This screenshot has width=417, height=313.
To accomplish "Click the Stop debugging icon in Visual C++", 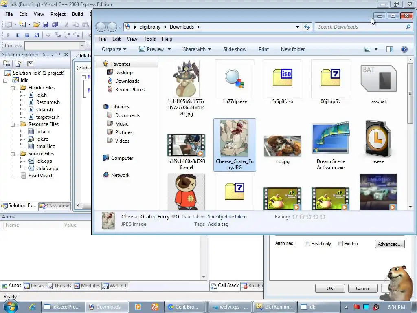I will point(27,35).
